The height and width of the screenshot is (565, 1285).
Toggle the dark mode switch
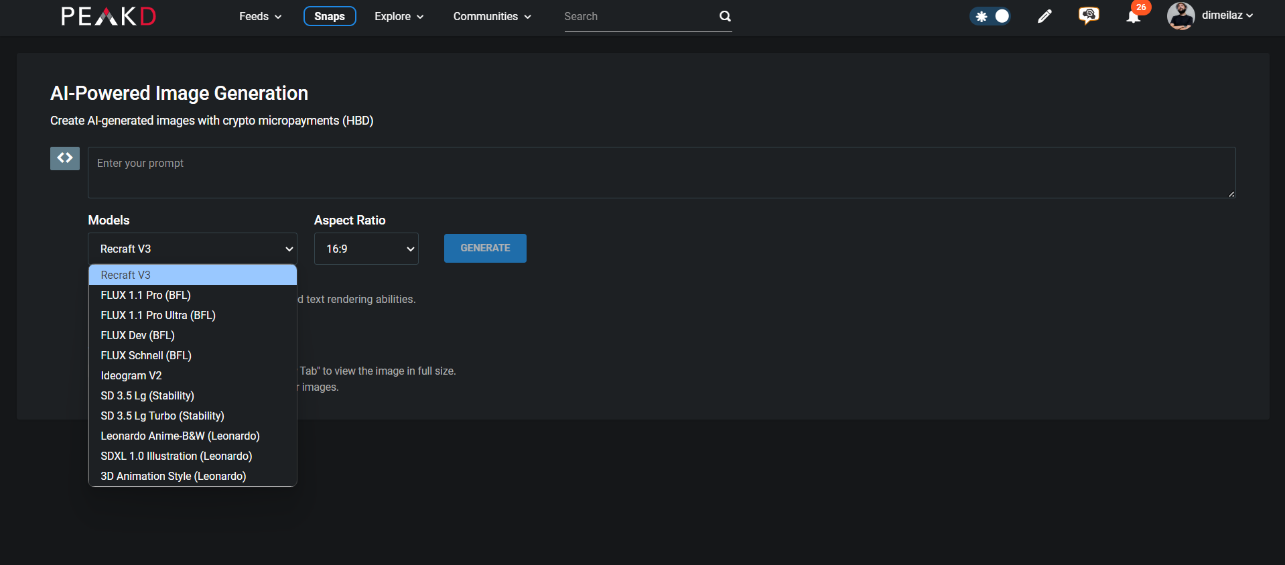(x=990, y=16)
